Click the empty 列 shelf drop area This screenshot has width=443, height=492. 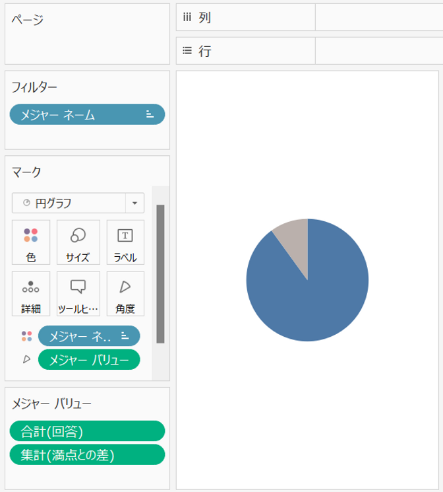[379, 17]
